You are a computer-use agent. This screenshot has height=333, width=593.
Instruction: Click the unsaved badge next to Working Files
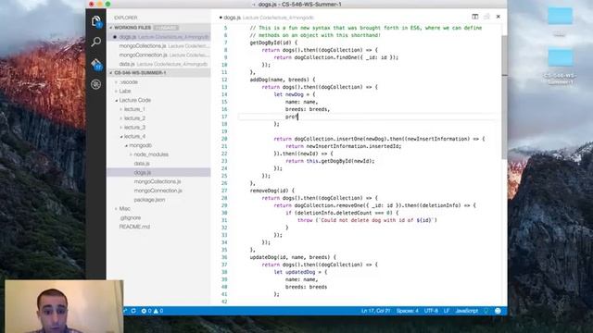[x=166, y=28]
